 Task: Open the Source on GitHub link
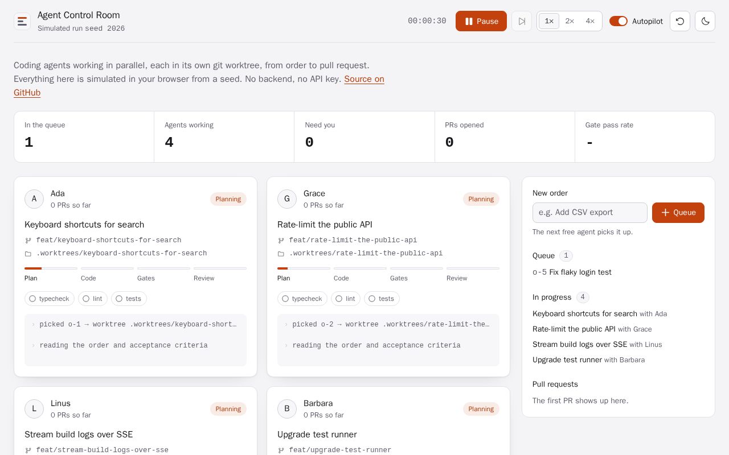click(364, 79)
